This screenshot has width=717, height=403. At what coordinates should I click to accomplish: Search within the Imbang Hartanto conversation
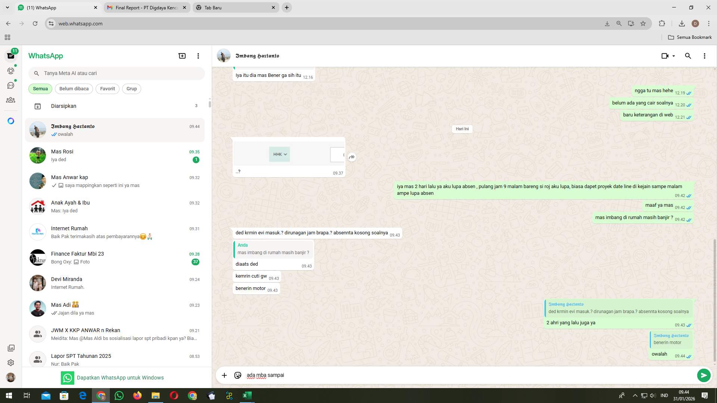688,56
